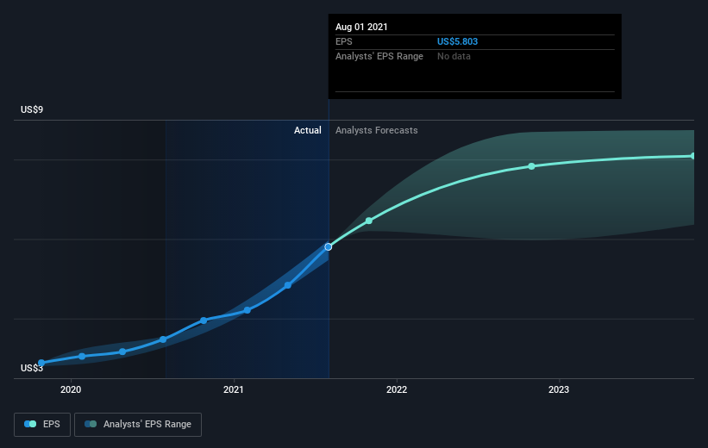Click the 2022 x-axis label

pyautogui.click(x=397, y=389)
